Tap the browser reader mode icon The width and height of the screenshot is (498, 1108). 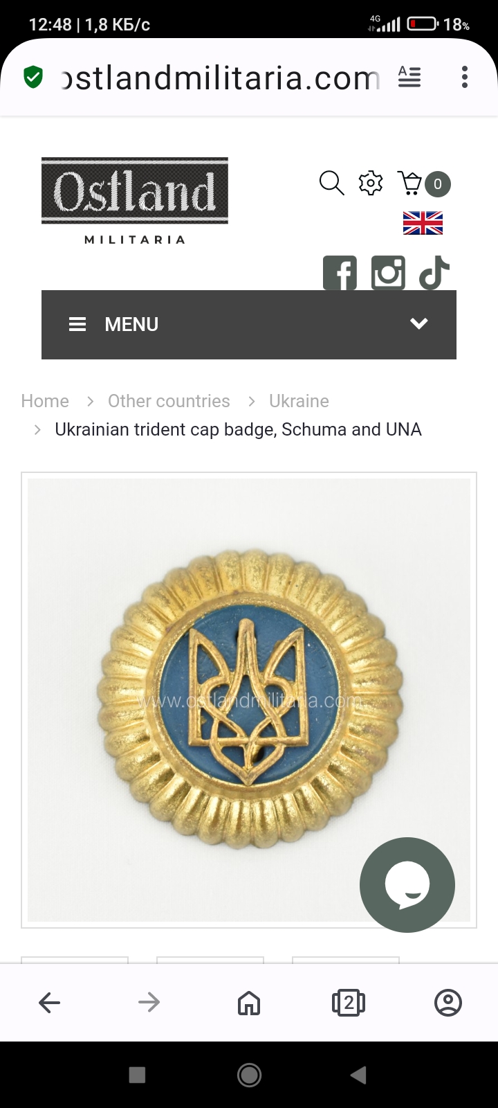coord(409,77)
